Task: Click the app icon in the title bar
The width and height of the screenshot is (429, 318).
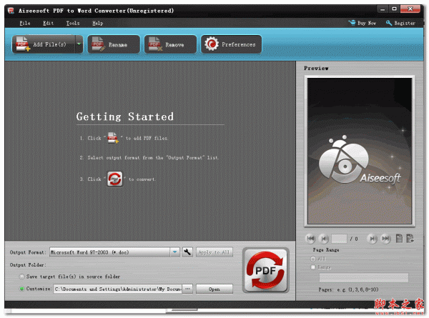Action: click(x=11, y=11)
